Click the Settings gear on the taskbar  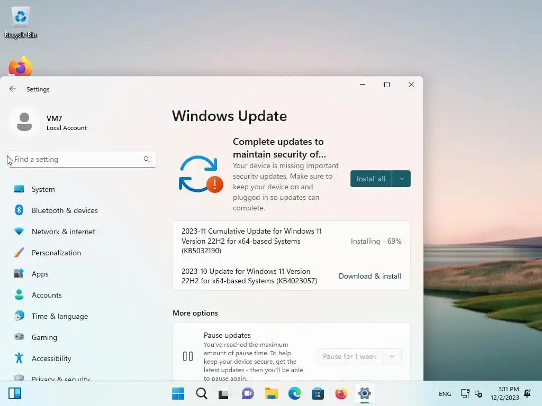click(x=365, y=393)
